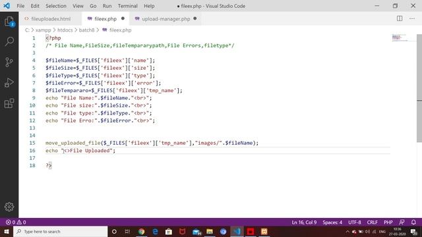Open the notifications bell in status bar
Image resolution: width=422 pixels, height=237 pixels.
[x=413, y=223]
